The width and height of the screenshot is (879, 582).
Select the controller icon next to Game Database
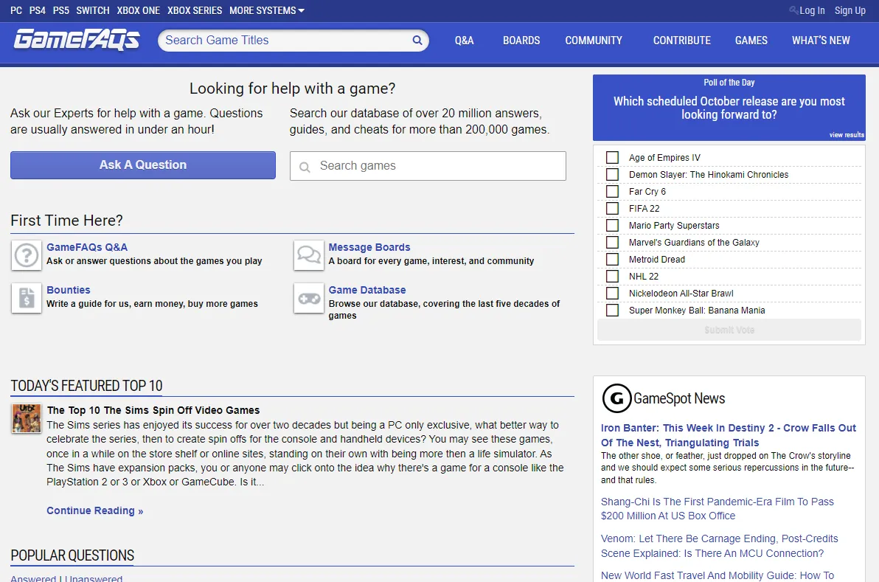308,298
